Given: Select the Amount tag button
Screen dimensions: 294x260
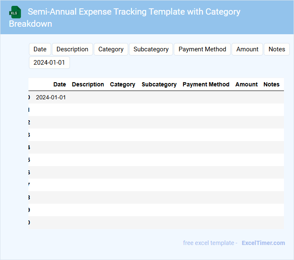Looking at the screenshot, I should click(247, 49).
